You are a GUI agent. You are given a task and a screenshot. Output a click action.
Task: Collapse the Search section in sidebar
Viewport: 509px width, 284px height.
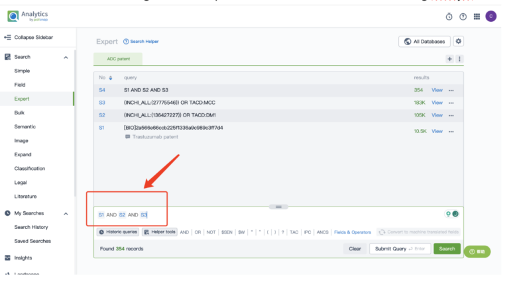tap(66, 58)
